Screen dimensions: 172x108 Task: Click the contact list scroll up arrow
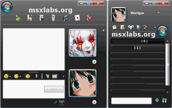(167, 41)
